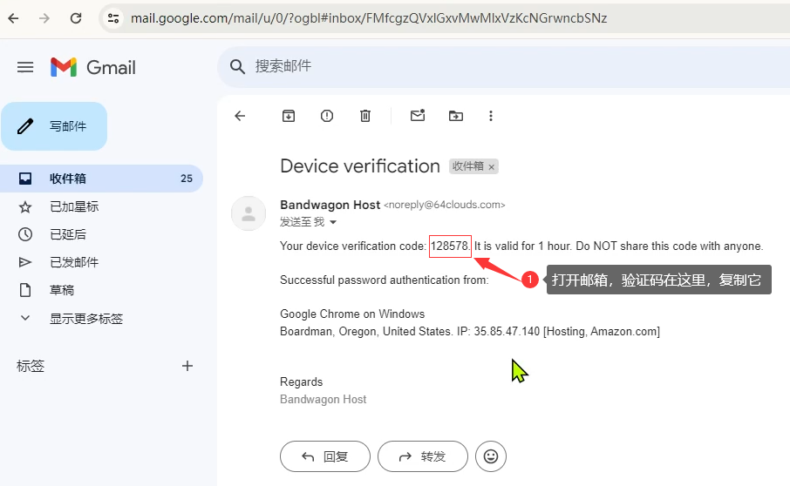Viewport: 790px width, 486px height.
Task: Add an emoji reaction
Action: click(491, 456)
